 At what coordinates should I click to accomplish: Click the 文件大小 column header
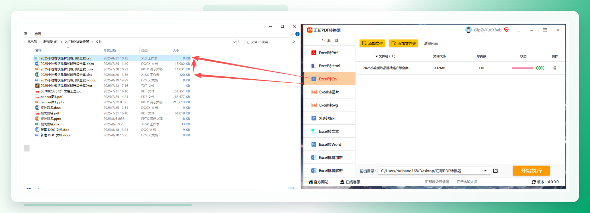point(439,56)
